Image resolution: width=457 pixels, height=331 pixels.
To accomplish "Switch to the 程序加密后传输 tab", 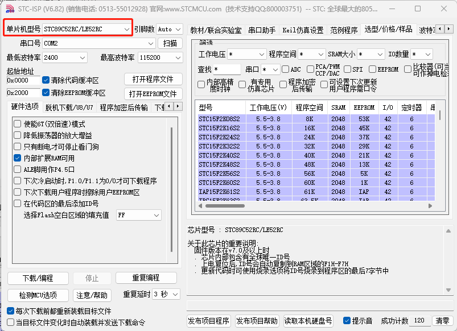I will pyautogui.click(x=123, y=107).
